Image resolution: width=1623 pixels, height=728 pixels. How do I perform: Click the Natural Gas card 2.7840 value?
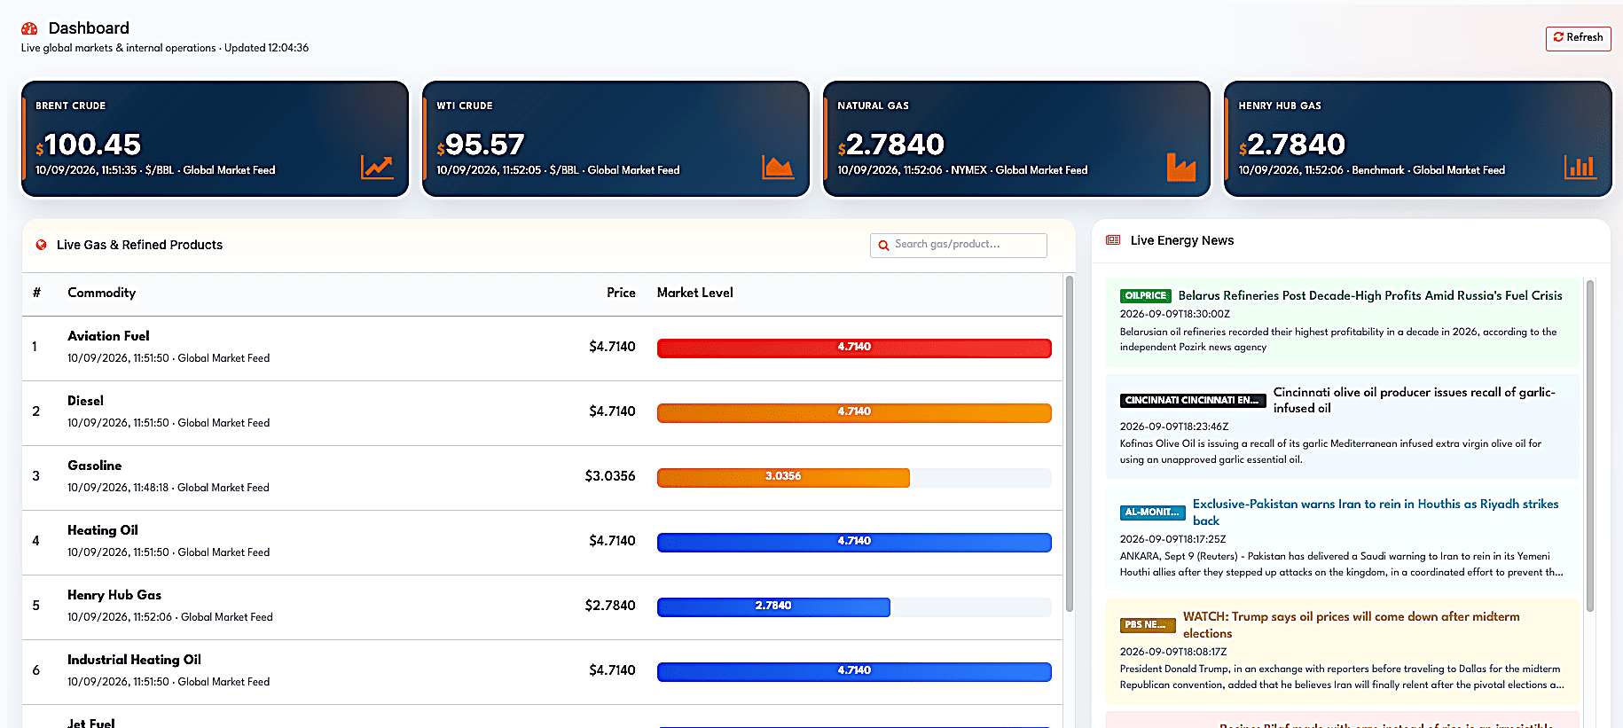point(891,145)
